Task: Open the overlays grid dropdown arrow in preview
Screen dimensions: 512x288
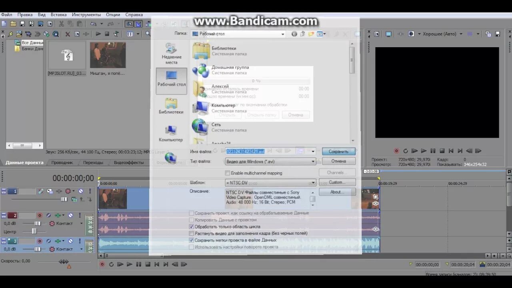Action: pos(478,34)
